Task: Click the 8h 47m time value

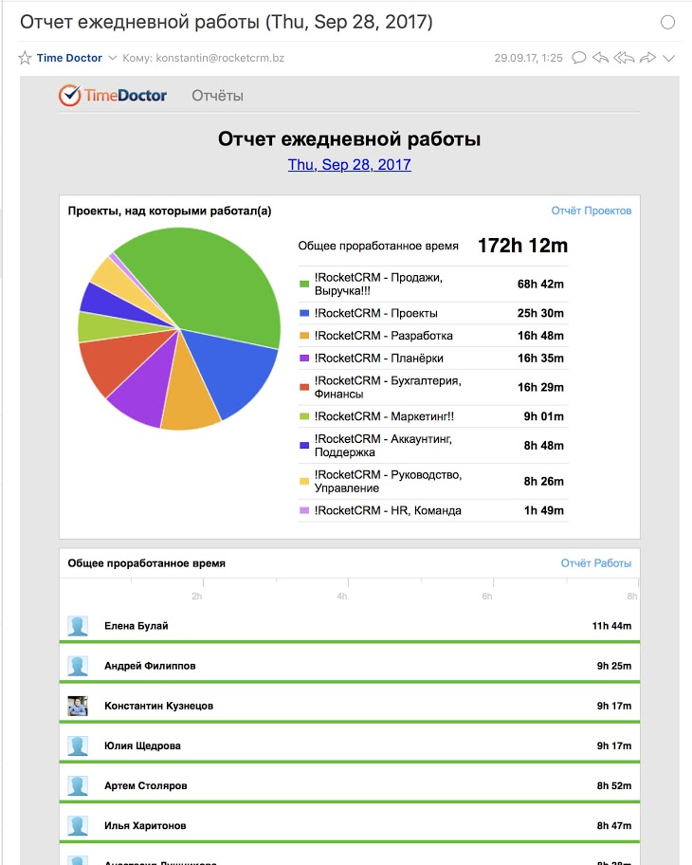Action: (x=614, y=825)
